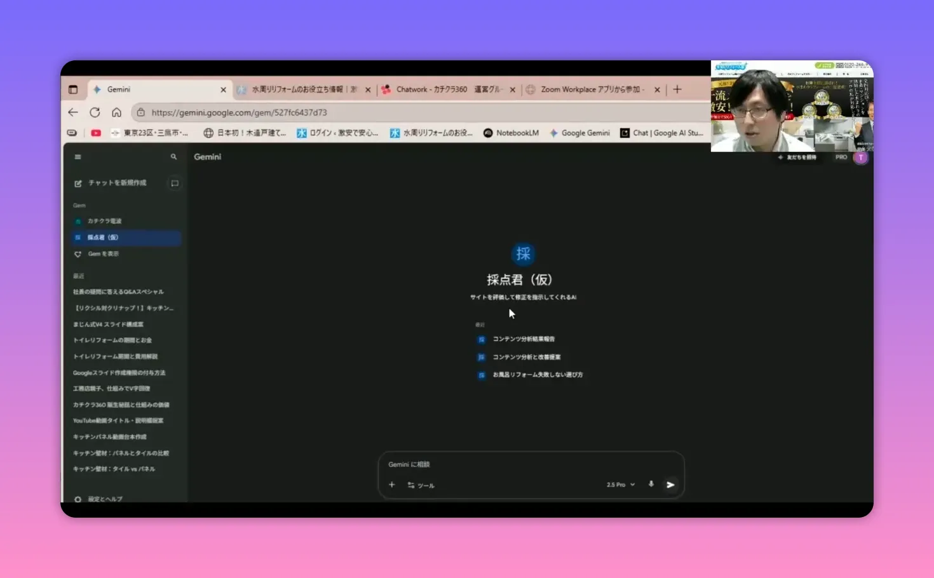934x578 pixels.
Task: Collapse the sidebar using the hamburger icon
Action: [x=78, y=156]
